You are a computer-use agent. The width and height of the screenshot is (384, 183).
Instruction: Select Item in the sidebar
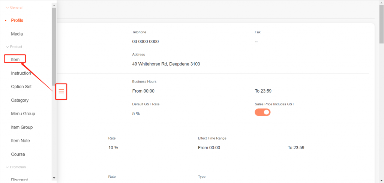15,60
